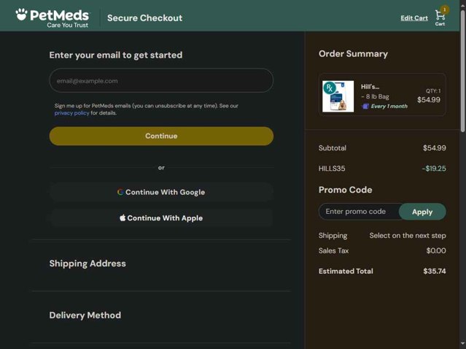Viewport: 466px width, 349px height.
Task: Click the Edit Cart link
Action: click(x=414, y=18)
